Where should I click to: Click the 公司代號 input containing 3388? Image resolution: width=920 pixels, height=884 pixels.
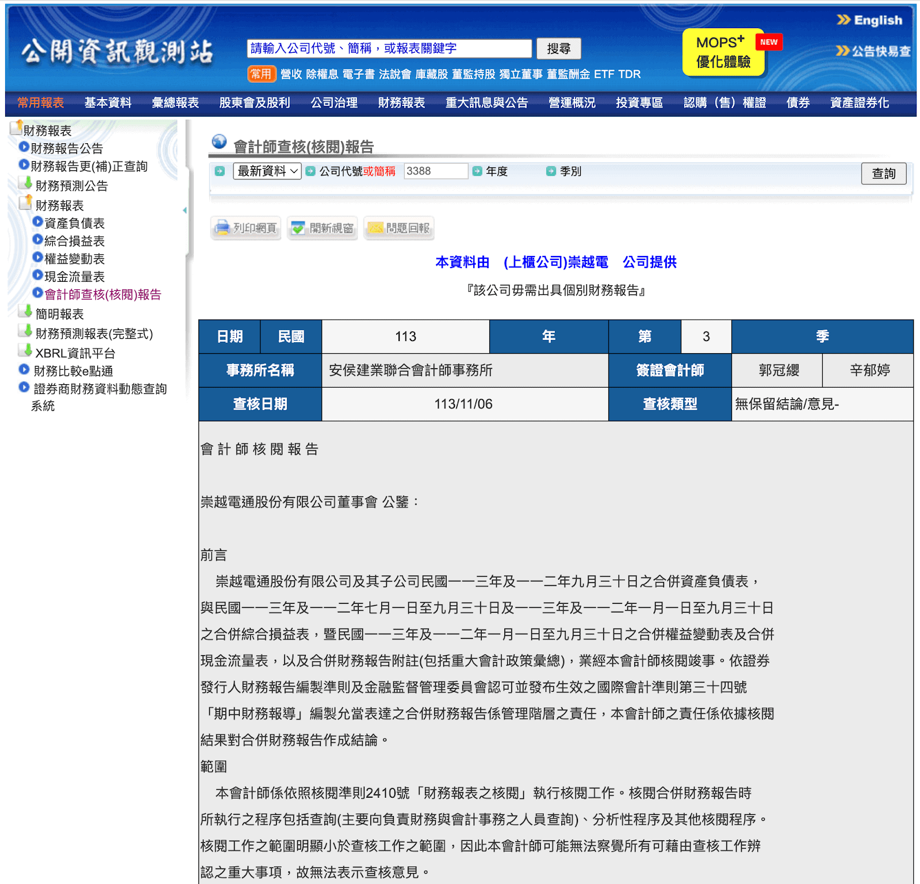436,171
